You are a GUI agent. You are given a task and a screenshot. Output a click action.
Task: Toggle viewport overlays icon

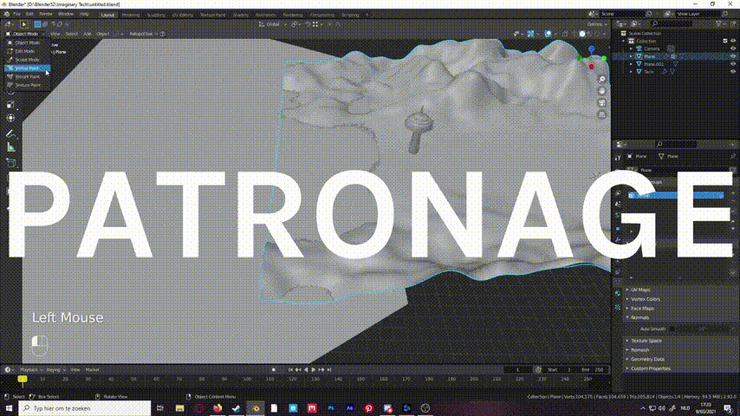point(548,34)
